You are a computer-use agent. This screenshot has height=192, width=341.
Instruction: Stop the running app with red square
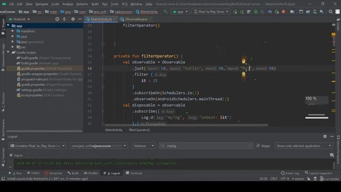pyautogui.click(x=283, y=12)
